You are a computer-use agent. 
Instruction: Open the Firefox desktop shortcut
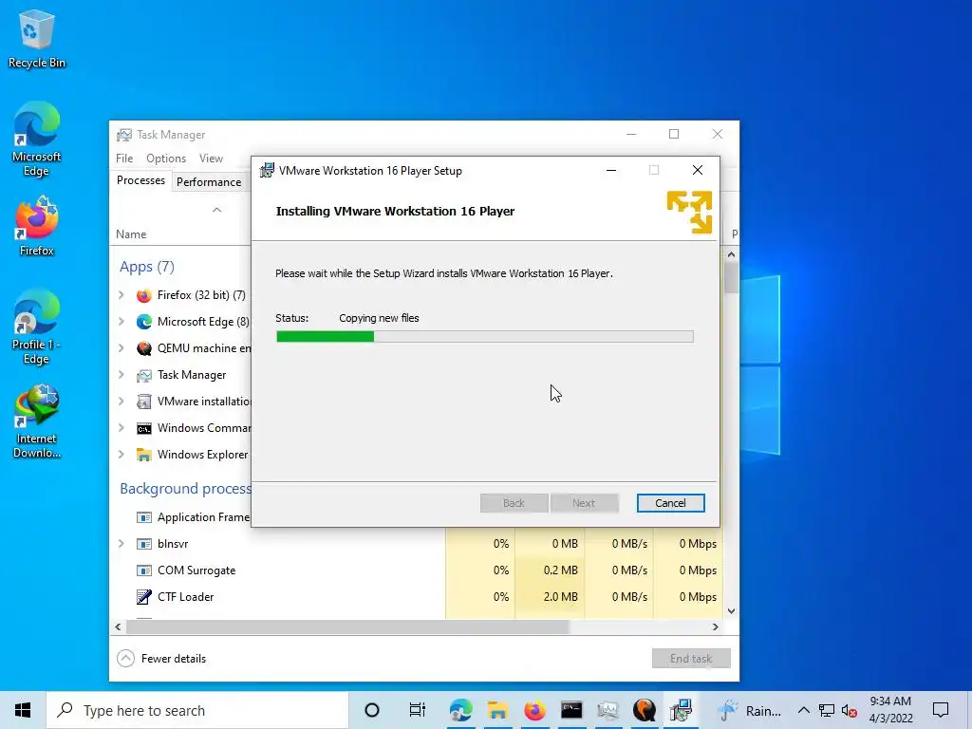coord(36,226)
